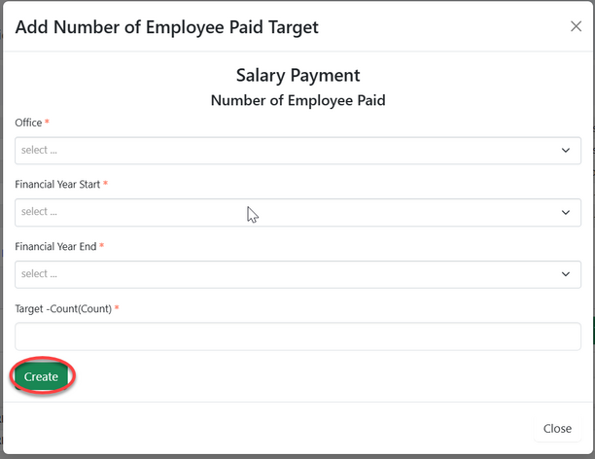Click the Salary Payment heading

[297, 75]
